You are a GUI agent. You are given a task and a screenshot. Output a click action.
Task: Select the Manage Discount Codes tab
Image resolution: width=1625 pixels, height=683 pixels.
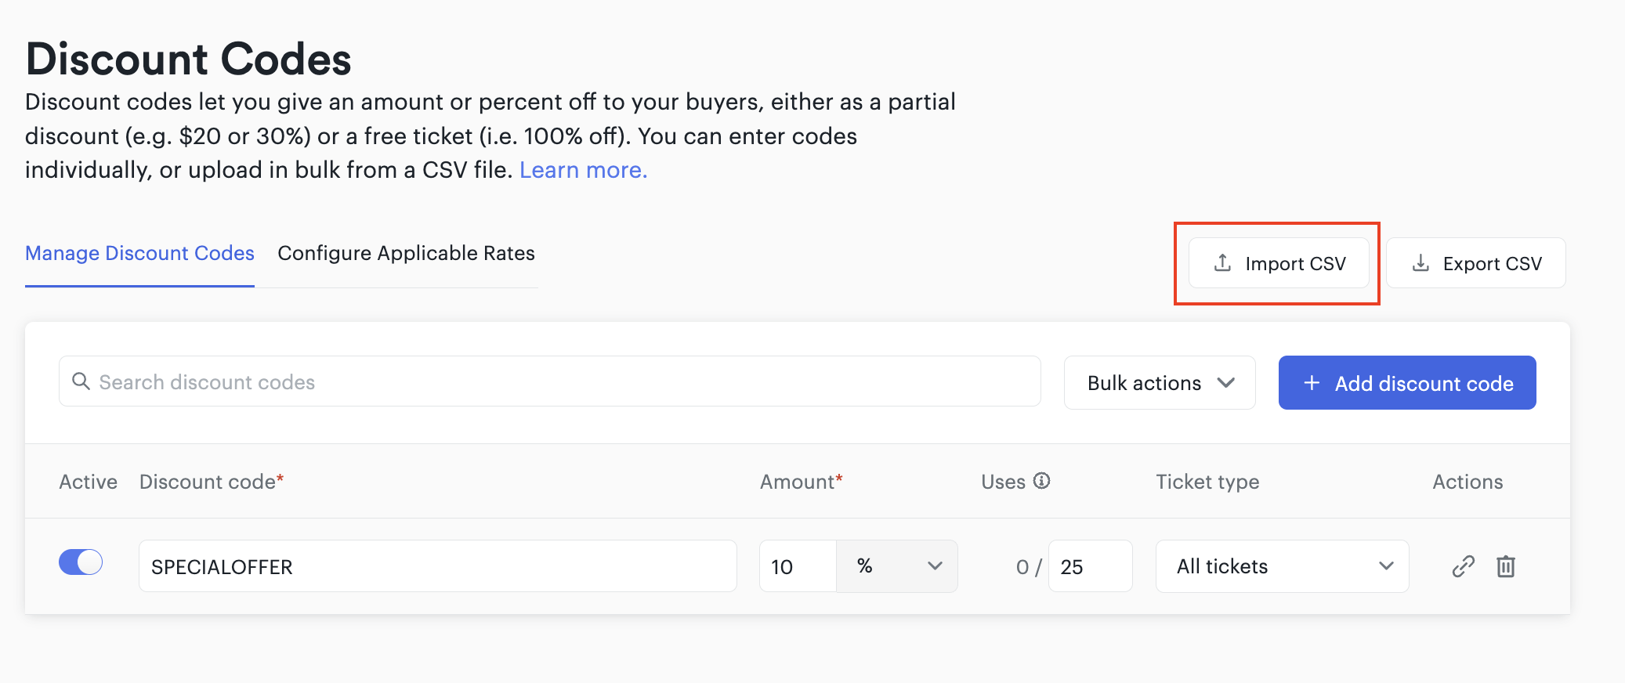[x=139, y=253]
